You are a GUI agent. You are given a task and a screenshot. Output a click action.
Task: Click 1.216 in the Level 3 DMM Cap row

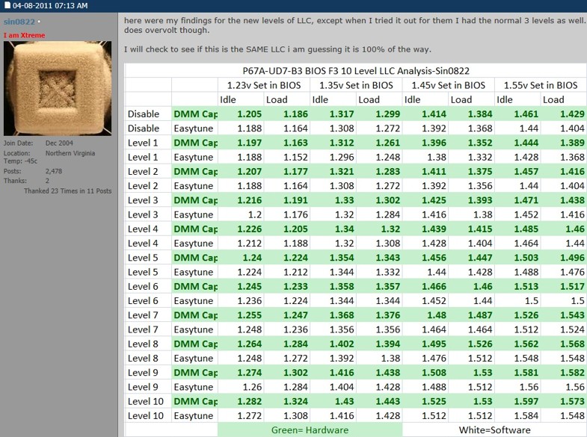(249, 200)
